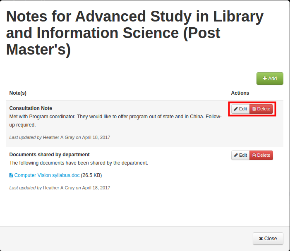This screenshot has width=290, height=251.
Task: Delete the Documents shared by department note
Action: [x=261, y=155]
